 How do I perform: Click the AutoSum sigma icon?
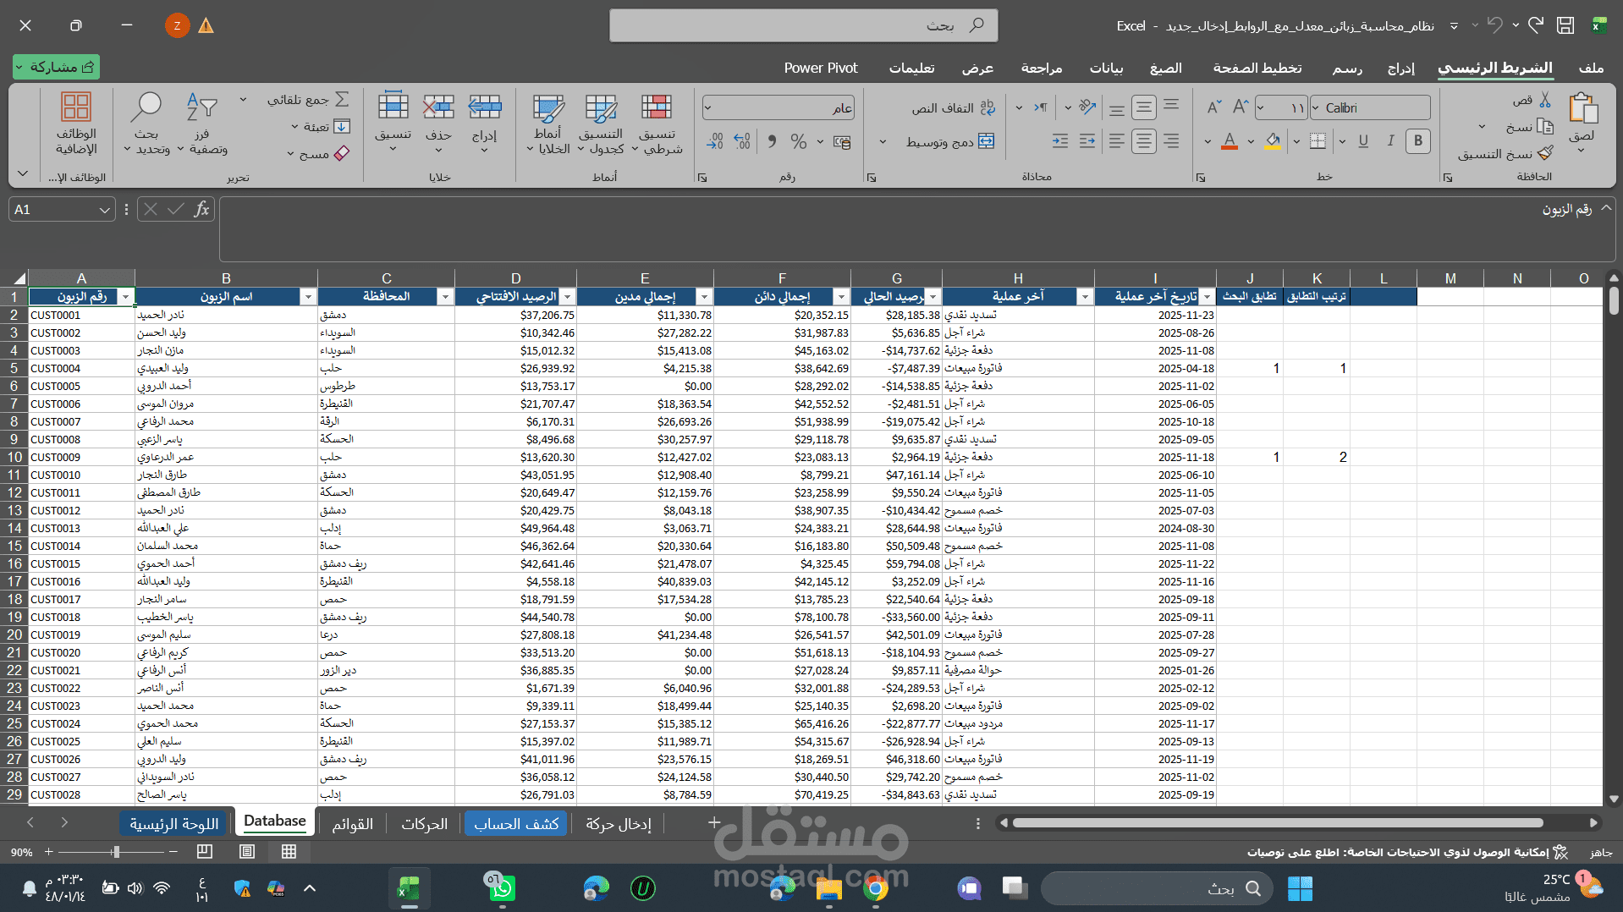coord(342,99)
